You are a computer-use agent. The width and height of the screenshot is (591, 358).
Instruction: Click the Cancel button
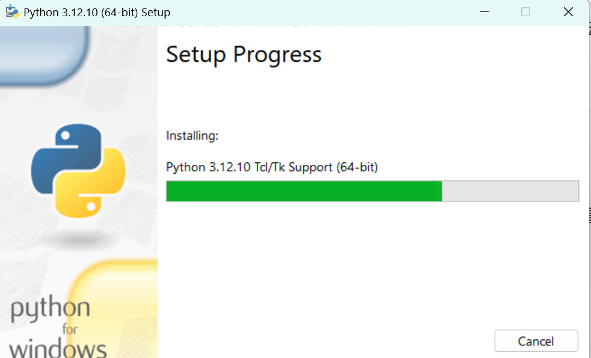(536, 341)
